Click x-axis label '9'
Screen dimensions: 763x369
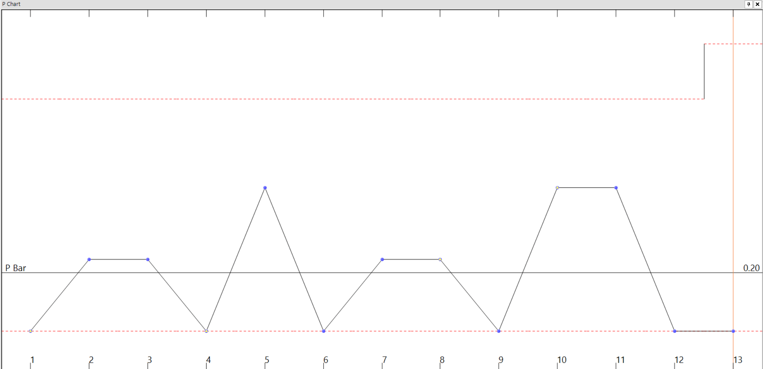coord(501,360)
